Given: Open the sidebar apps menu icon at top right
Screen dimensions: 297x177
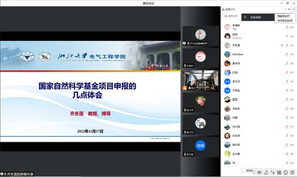Looking at the screenshot, I should tap(294, 9).
